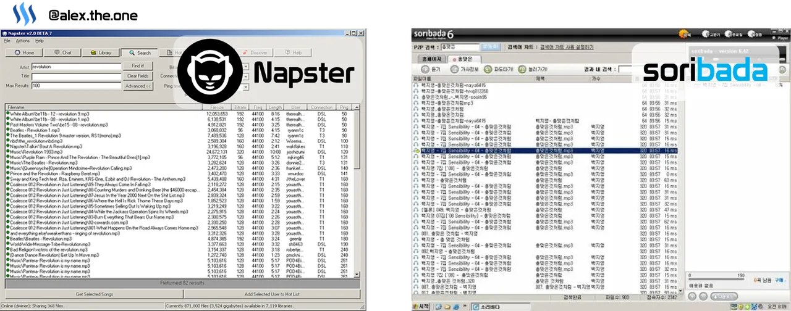Focus the Artist field containing revolution
The height and width of the screenshot is (311, 791).
pyautogui.click(x=75, y=66)
